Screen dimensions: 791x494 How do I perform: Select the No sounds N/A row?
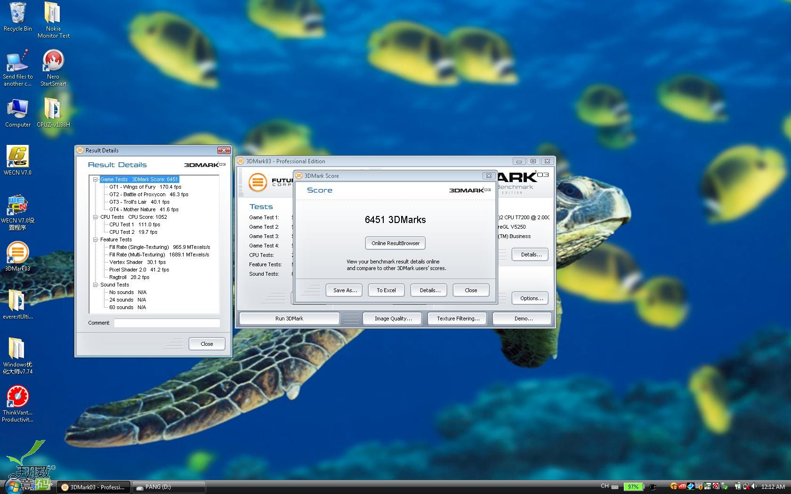coord(128,292)
